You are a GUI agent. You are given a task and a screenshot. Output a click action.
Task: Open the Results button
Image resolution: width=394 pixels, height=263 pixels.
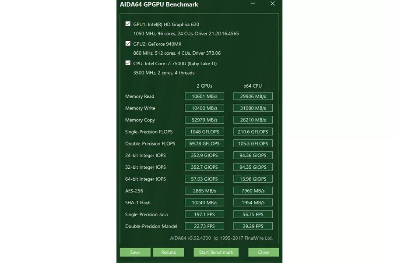[169, 252]
